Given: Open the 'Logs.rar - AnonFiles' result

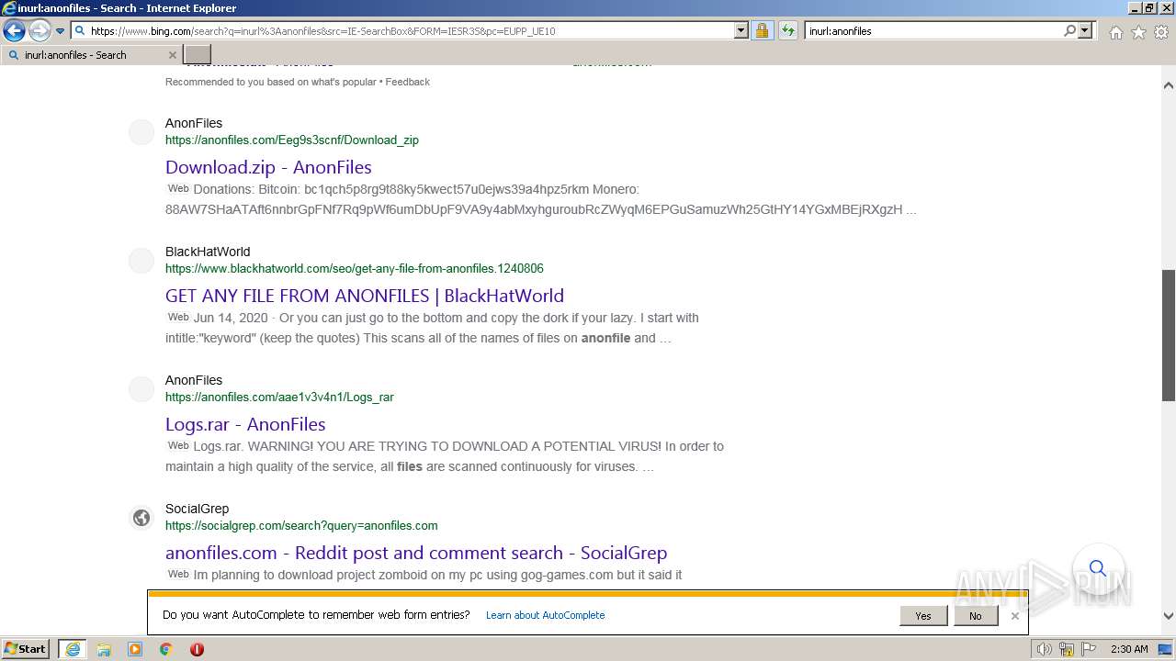Looking at the screenshot, I should tap(245, 424).
